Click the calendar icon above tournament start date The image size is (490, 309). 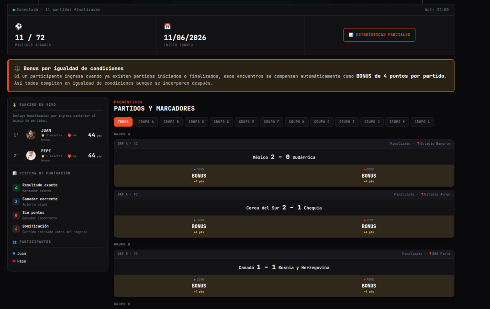[167, 26]
